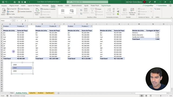Click the zoom slider in status bar
Image resolution: width=173 pixels, height=97 pixels.
161,96
